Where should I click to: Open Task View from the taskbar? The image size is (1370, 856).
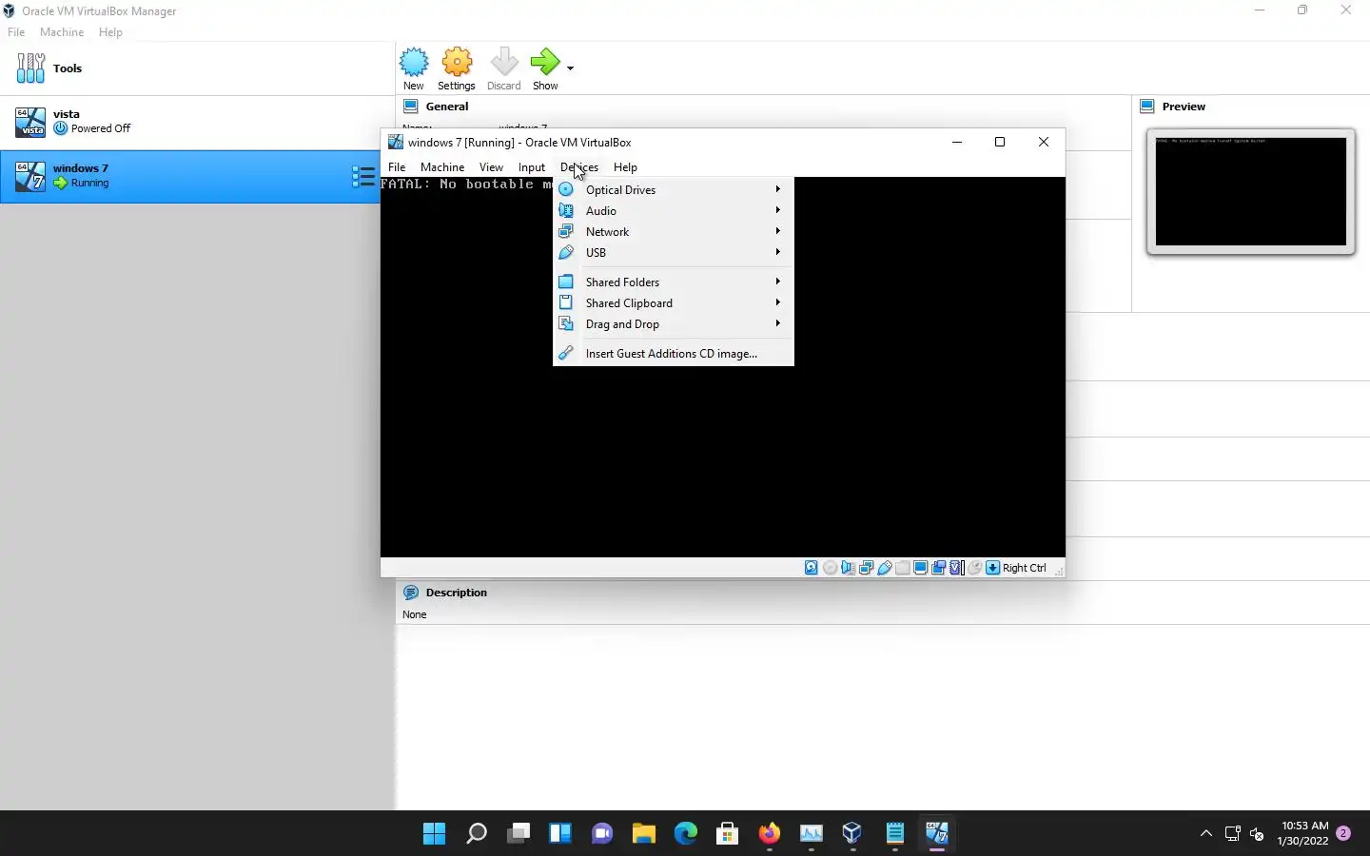pyautogui.click(x=519, y=834)
